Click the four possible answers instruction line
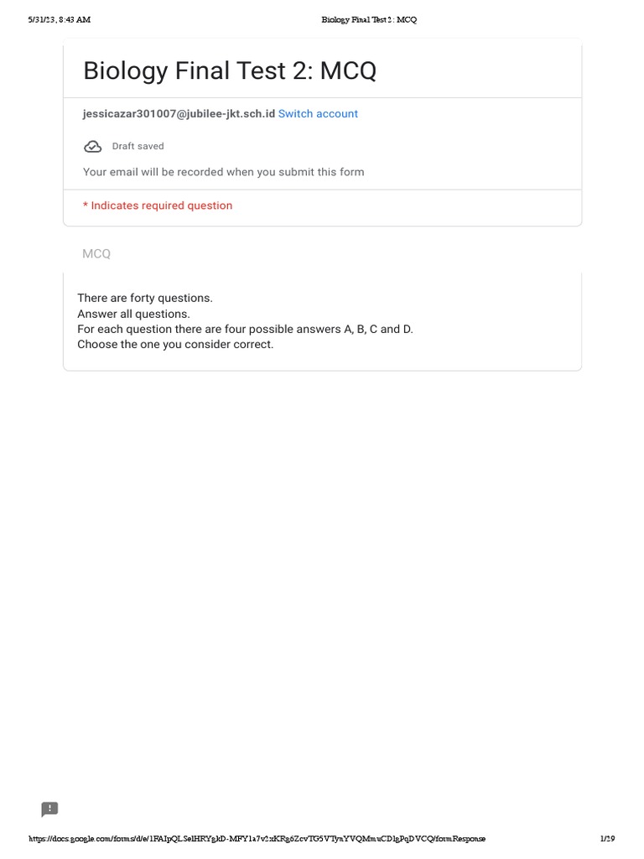This screenshot has width=644, height=859. pyautogui.click(x=245, y=329)
